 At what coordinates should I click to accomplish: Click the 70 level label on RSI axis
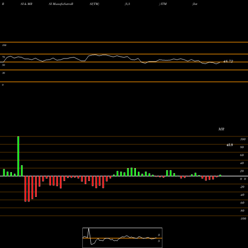tap(3, 57)
